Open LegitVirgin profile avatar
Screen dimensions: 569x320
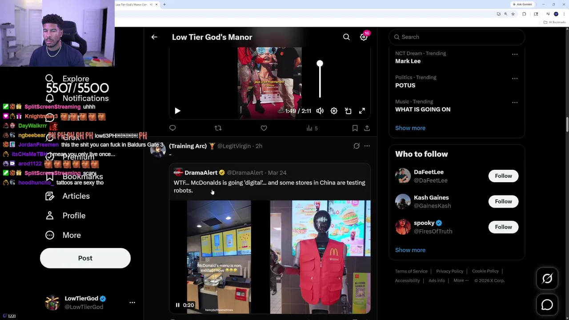click(158, 150)
